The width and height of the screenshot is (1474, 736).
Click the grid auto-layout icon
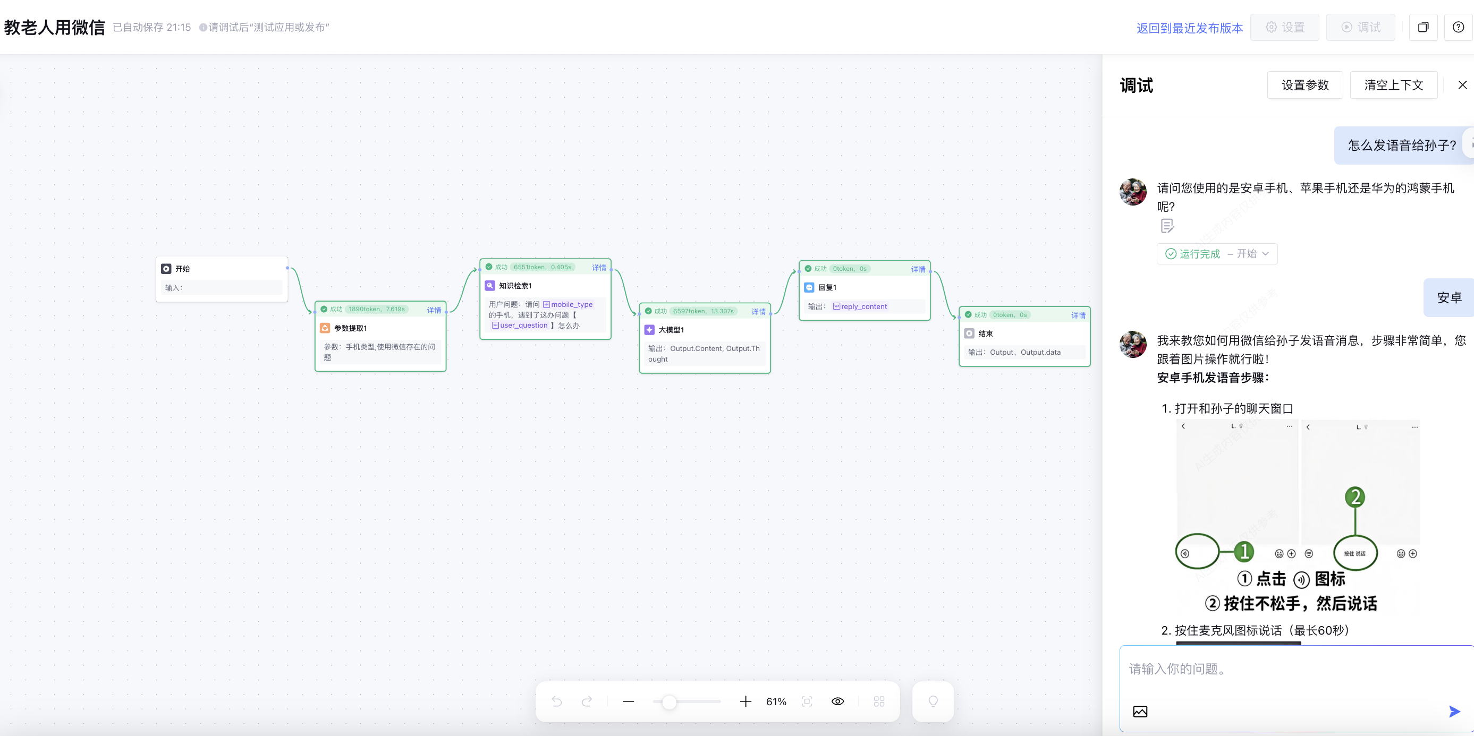pyautogui.click(x=879, y=701)
